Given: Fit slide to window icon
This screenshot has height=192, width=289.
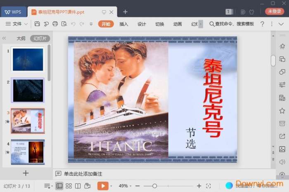Looking at the screenshot, I should click(x=208, y=186).
